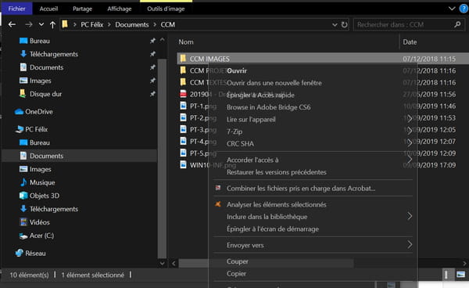Viewport: 469px width, 288px height.
Task: Choose Combiner les fichiers dans Acrobat
Action: pos(301,189)
